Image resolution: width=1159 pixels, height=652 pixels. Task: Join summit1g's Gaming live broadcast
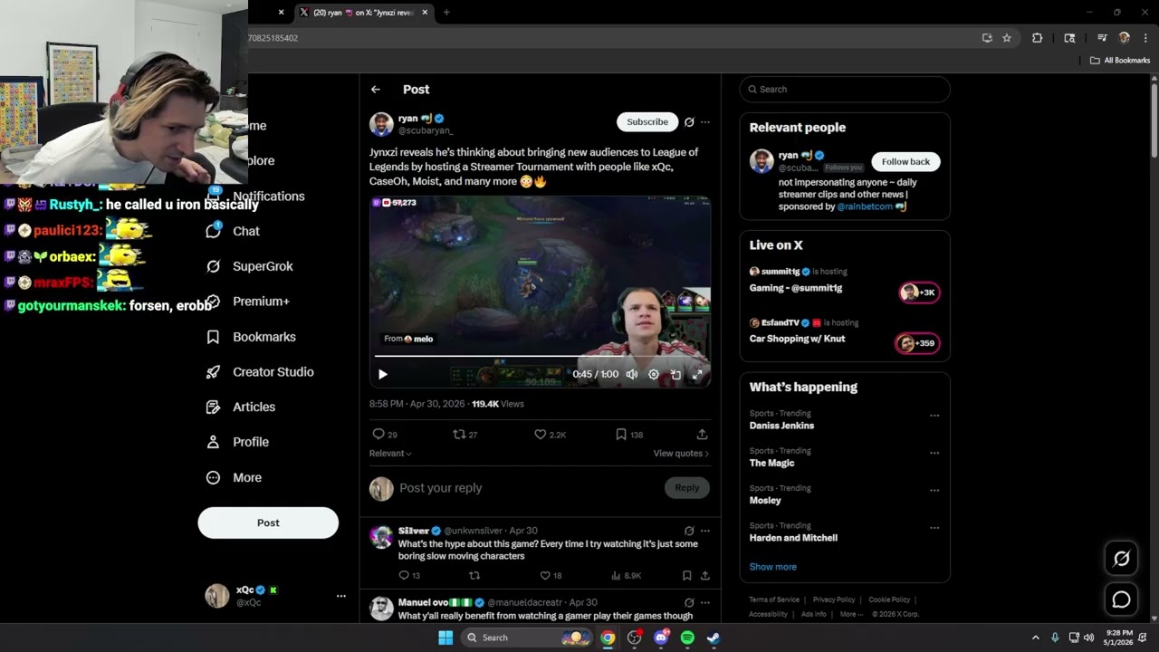(845, 282)
